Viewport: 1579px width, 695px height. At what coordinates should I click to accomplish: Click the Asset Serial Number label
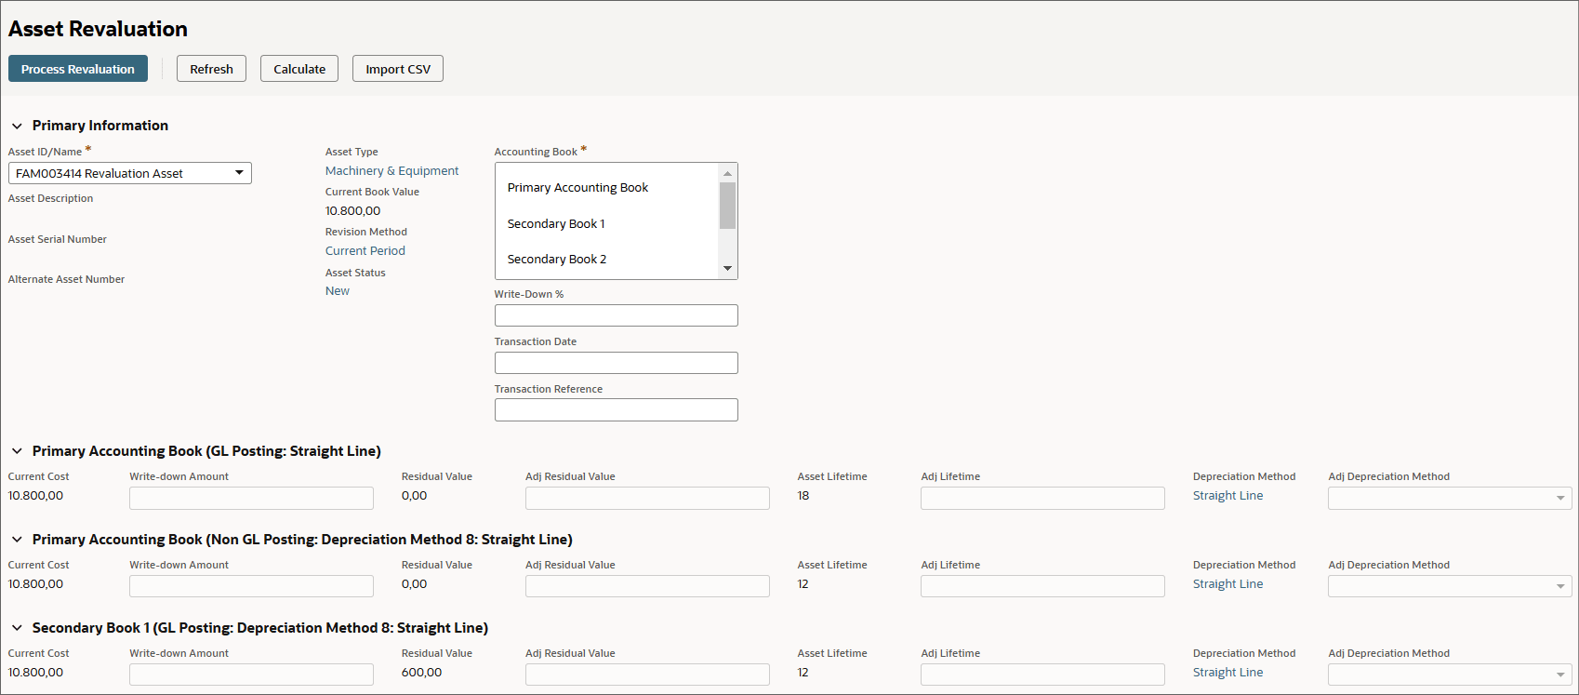coord(58,239)
